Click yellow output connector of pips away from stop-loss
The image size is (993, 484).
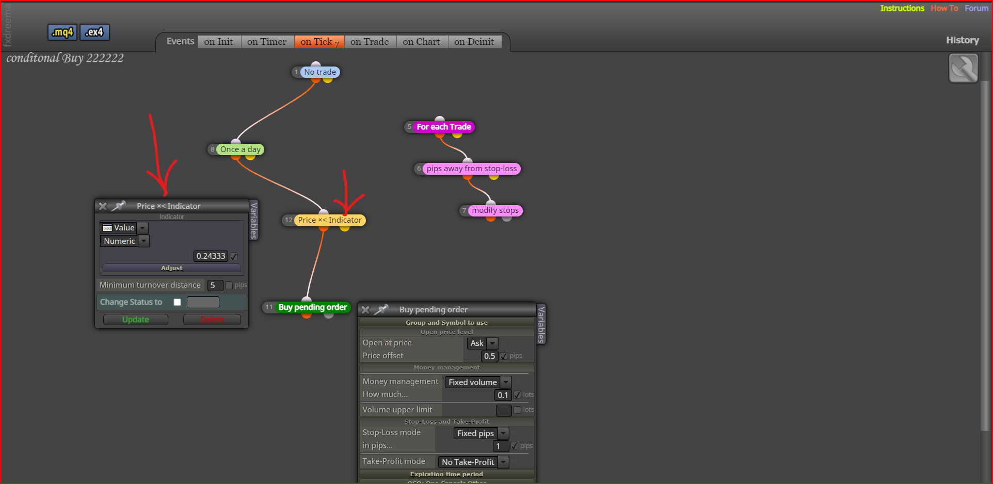494,176
